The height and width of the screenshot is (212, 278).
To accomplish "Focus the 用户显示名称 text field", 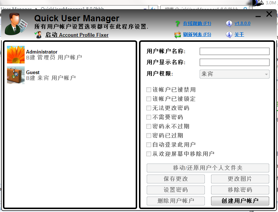I will pyautogui.click(x=234, y=62).
